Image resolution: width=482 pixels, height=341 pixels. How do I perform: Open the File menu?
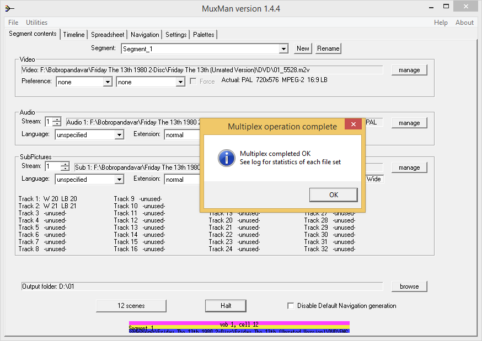pyautogui.click(x=13, y=23)
